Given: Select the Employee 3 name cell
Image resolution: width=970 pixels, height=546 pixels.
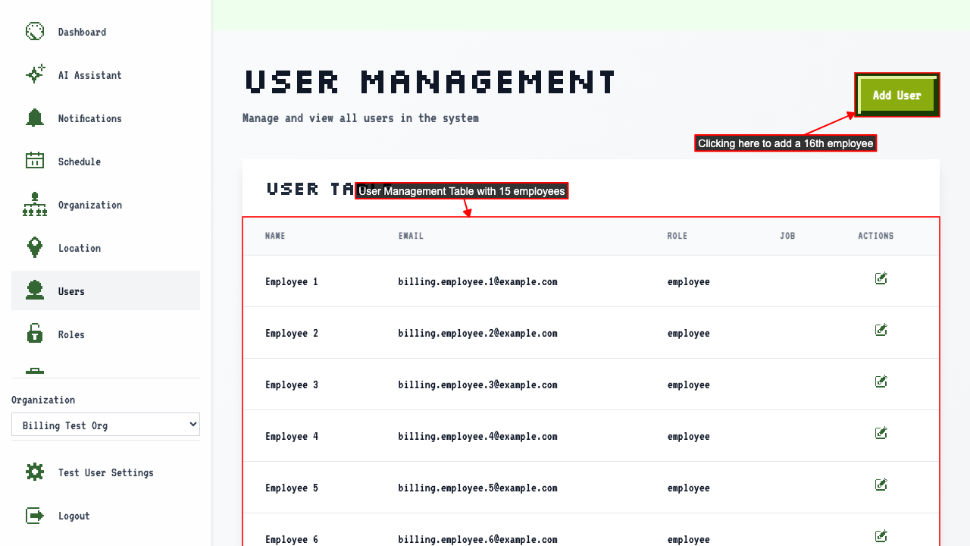Looking at the screenshot, I should point(292,385).
